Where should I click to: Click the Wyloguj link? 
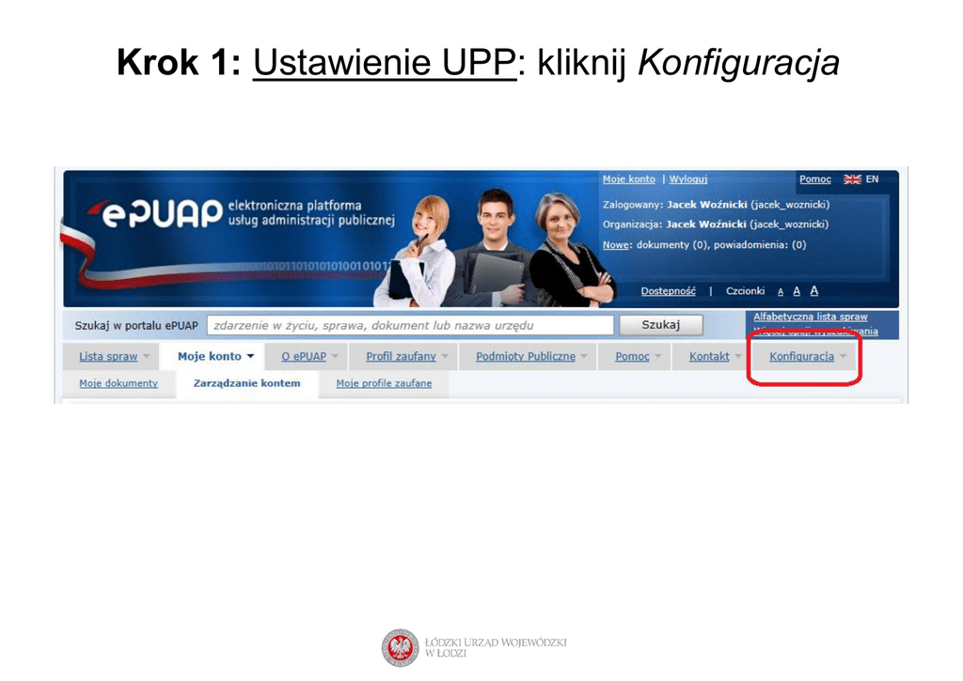point(687,179)
